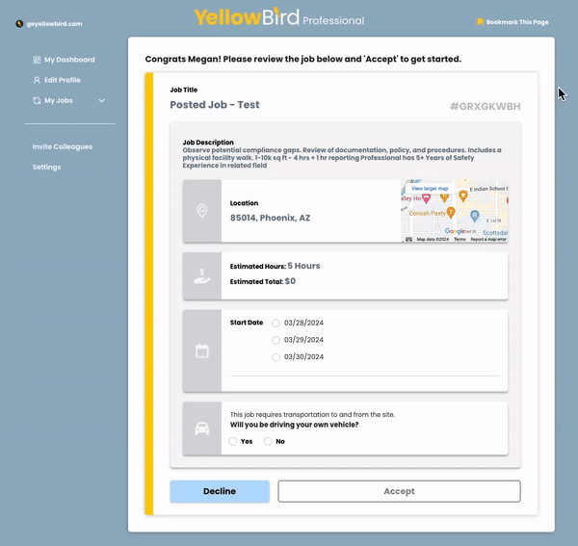This screenshot has height=546, width=578.
Task: Click the YellowBird Professional logo
Action: [278, 18]
